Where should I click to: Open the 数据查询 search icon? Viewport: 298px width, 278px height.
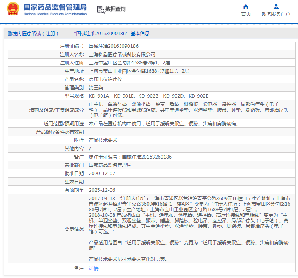point(101,9)
